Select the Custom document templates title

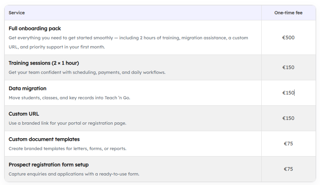click(44, 139)
